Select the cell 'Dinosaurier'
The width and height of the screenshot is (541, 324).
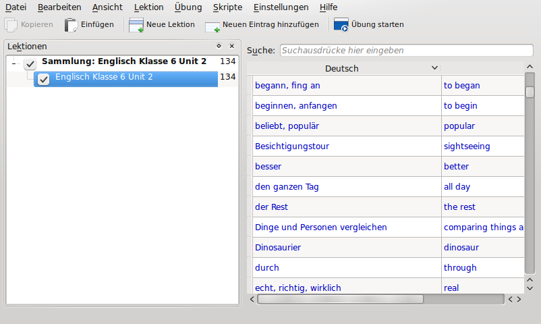point(347,247)
